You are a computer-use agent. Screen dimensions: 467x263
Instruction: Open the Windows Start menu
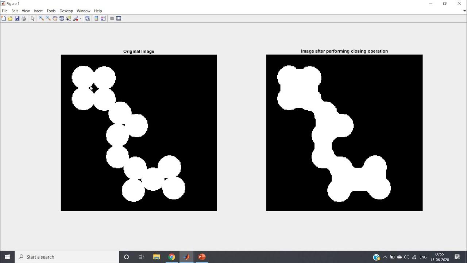coord(7,257)
